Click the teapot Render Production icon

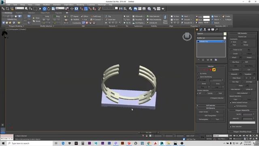tap(163, 9)
